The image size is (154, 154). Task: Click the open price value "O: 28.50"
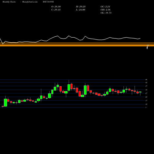(56, 7)
